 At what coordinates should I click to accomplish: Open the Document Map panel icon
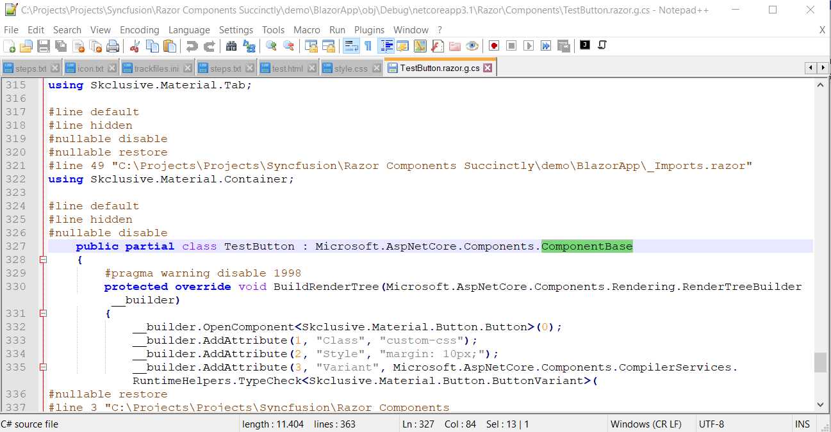(420, 45)
